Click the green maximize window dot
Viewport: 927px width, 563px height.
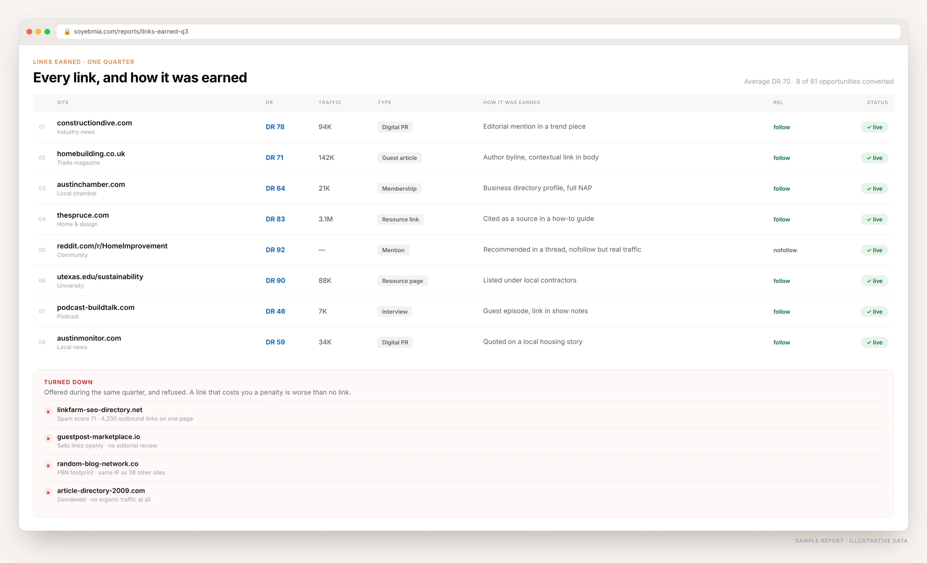point(47,32)
